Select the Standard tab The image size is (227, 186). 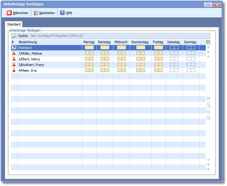14,24
